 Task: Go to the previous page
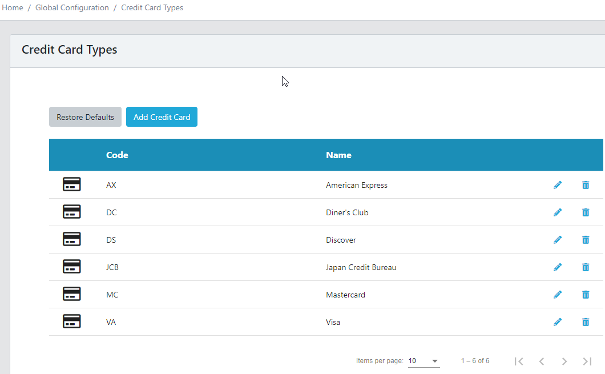point(542,361)
